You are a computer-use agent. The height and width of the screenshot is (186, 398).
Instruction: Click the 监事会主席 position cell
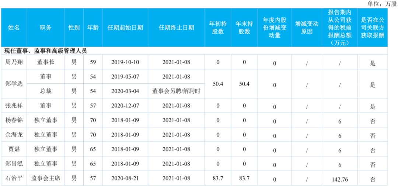coord(45,178)
